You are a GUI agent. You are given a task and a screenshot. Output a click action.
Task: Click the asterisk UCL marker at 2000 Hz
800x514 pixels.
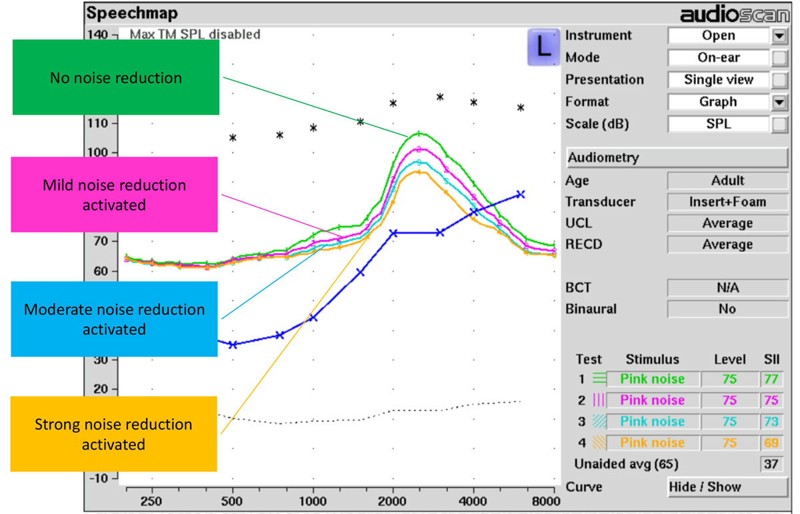393,104
